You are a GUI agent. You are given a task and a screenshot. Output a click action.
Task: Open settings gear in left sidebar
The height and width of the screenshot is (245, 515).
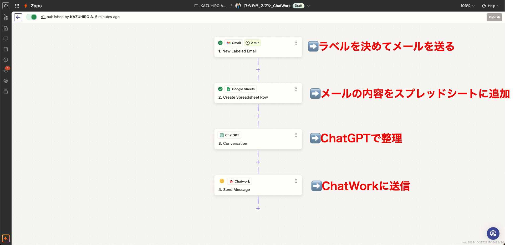pyautogui.click(x=6, y=81)
